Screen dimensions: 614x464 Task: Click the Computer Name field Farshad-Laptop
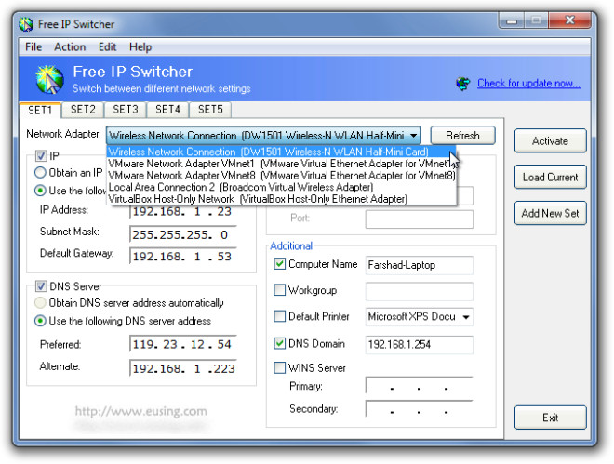(x=420, y=265)
